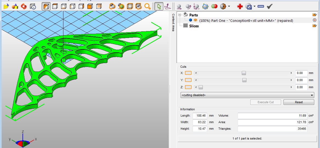Select Part One Conception9 entry
This screenshot has height=148, width=320.
pyautogui.click(x=246, y=20)
